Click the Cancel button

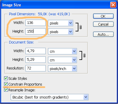(103, 24)
